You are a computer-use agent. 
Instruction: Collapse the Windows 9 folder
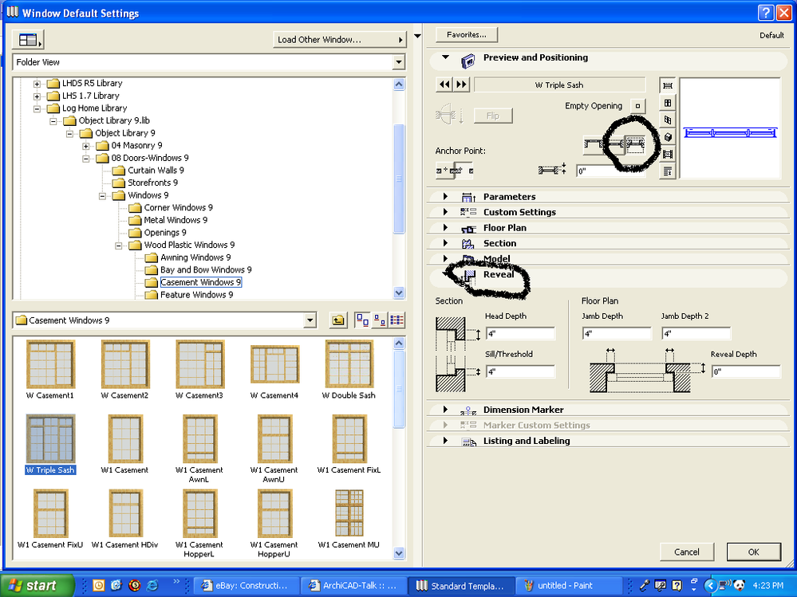(102, 195)
